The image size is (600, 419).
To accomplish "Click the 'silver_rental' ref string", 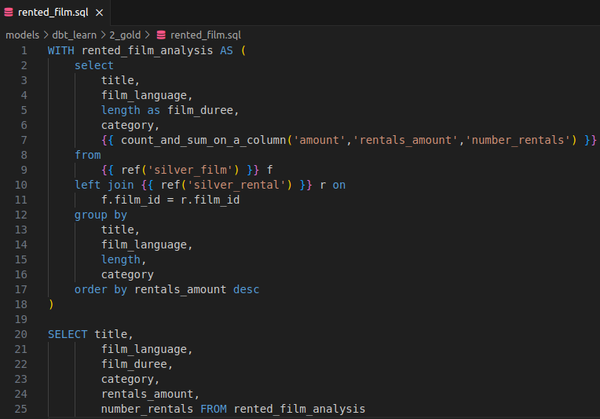I will (236, 185).
